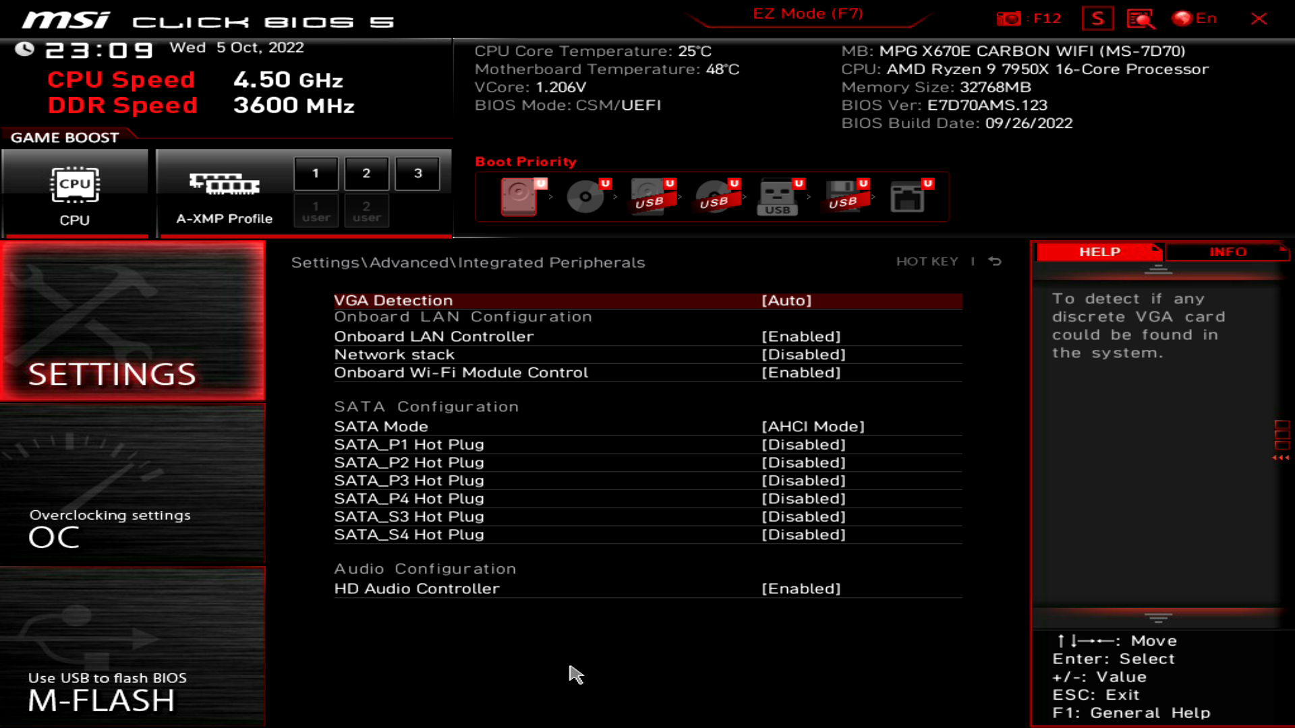Open the VGA Detection Auto dropdown

pos(786,301)
